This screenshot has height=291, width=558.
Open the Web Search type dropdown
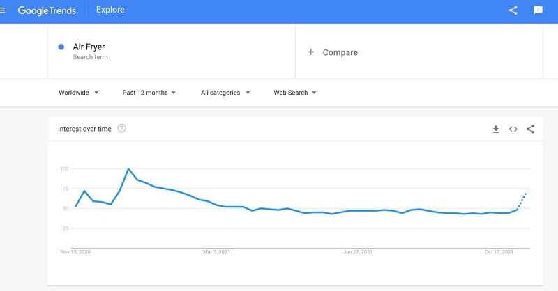pos(294,93)
